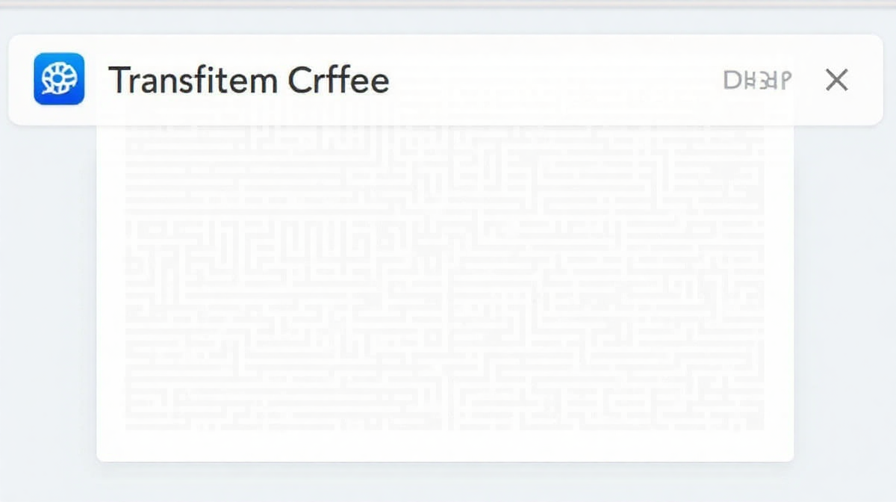Click the gray label left of the X

pyautogui.click(x=757, y=80)
